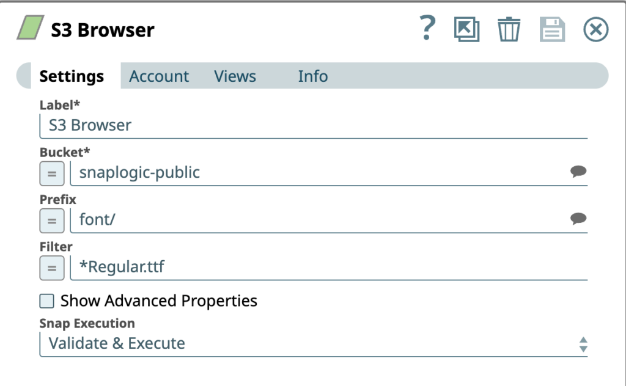Close the S3 Browser settings dialog
The width and height of the screenshot is (626, 386).
point(595,28)
